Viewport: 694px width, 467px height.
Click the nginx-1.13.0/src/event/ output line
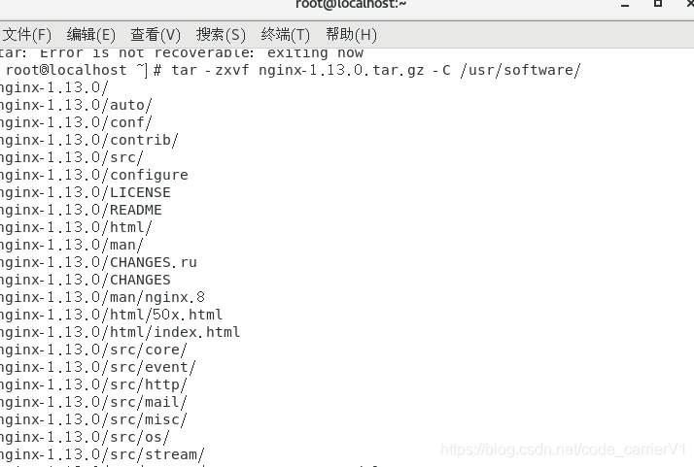coord(98,367)
